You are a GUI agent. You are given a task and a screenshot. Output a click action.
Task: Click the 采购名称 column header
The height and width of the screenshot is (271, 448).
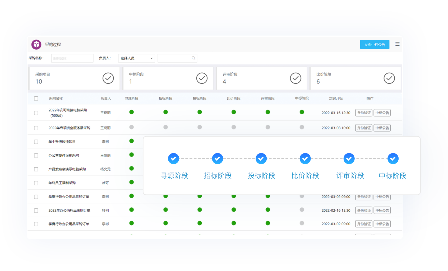56,99
